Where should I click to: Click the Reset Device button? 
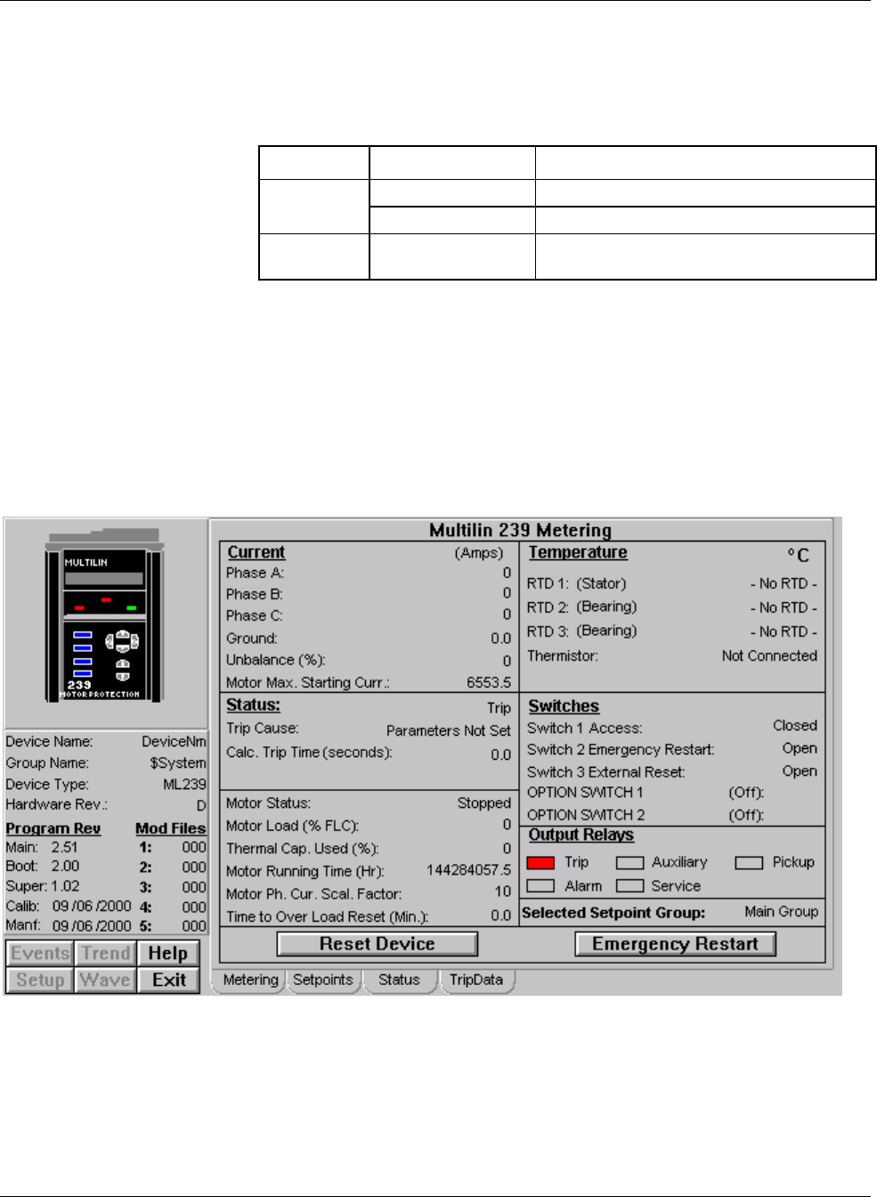click(x=378, y=944)
